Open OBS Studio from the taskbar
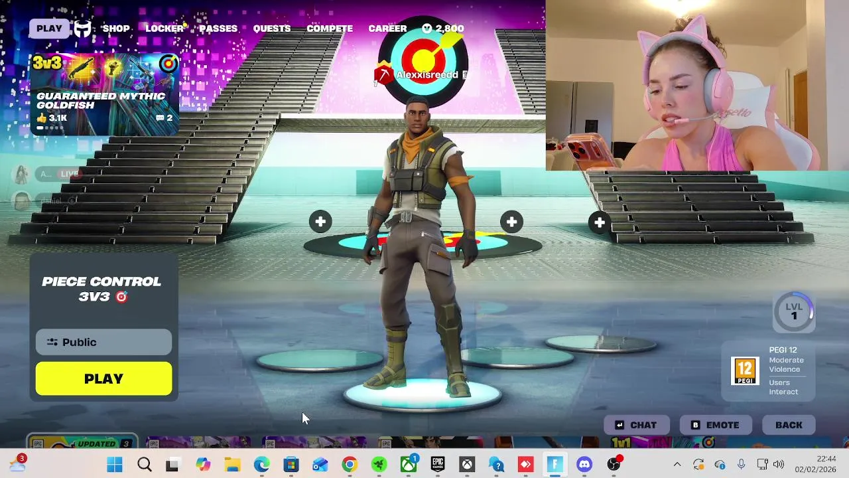The image size is (849, 478). click(614, 464)
